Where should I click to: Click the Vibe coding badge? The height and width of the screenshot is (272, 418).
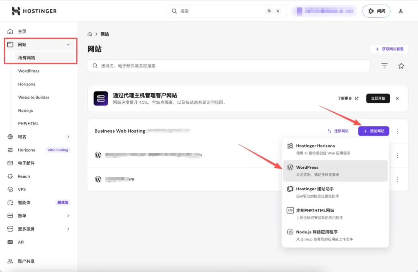[58, 150]
